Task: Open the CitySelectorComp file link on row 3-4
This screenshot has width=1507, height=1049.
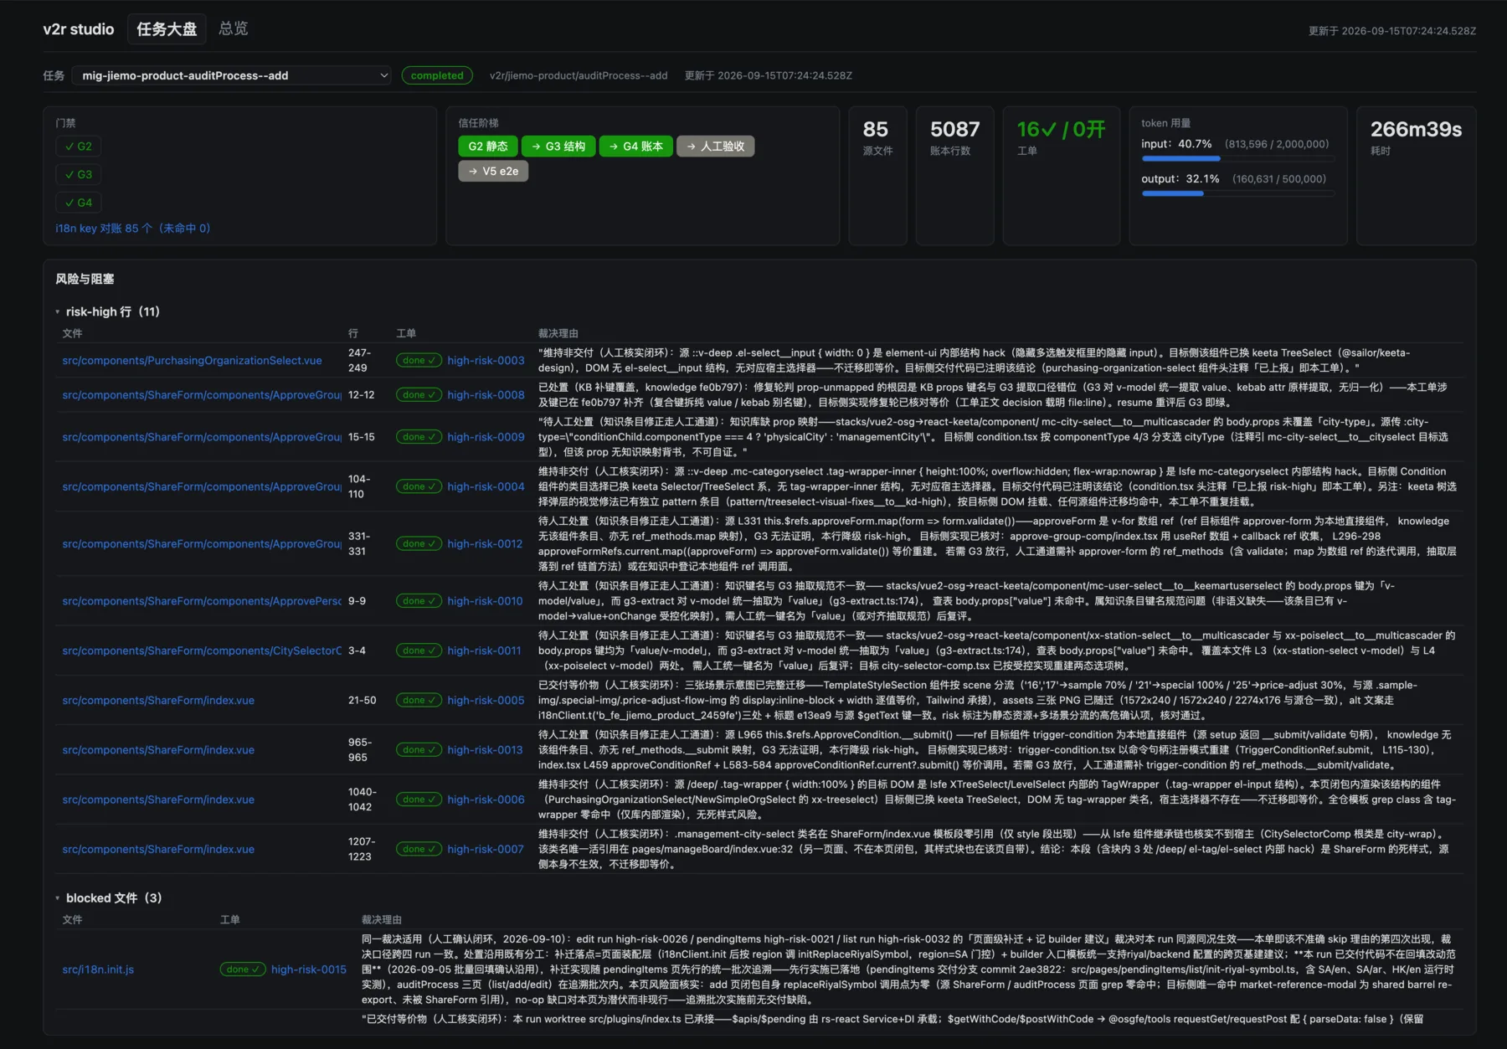Action: tap(202, 650)
